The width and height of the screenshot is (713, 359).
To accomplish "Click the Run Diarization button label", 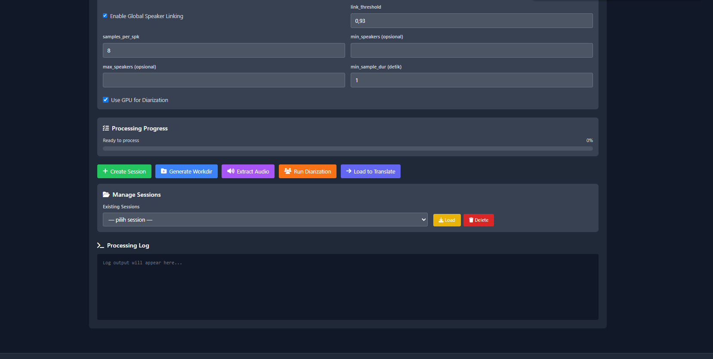I will coord(312,172).
